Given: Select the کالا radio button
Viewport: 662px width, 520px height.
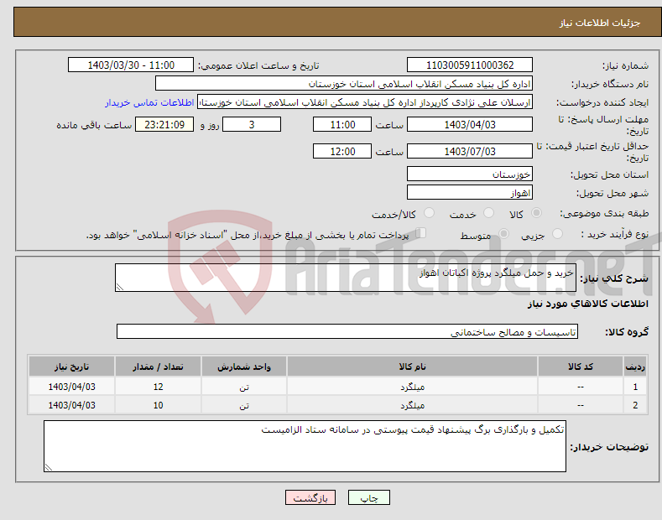Looking at the screenshot, I should (536, 213).
